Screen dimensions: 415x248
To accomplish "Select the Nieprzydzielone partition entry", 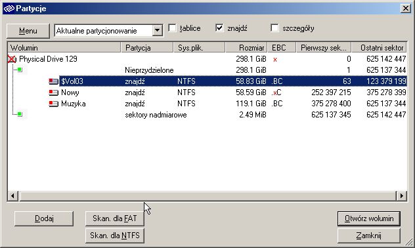I will (149, 70).
